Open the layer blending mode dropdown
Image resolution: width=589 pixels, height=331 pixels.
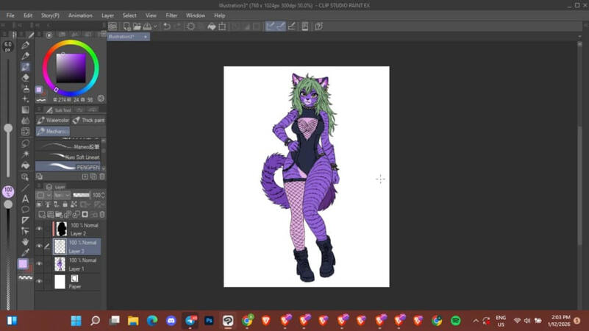coord(62,195)
